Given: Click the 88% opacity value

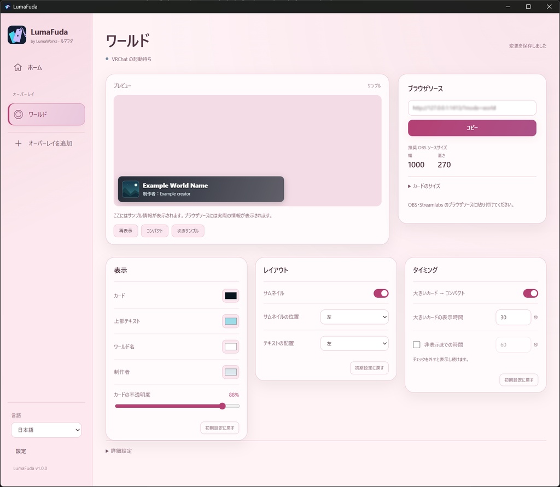Looking at the screenshot, I should [234, 395].
